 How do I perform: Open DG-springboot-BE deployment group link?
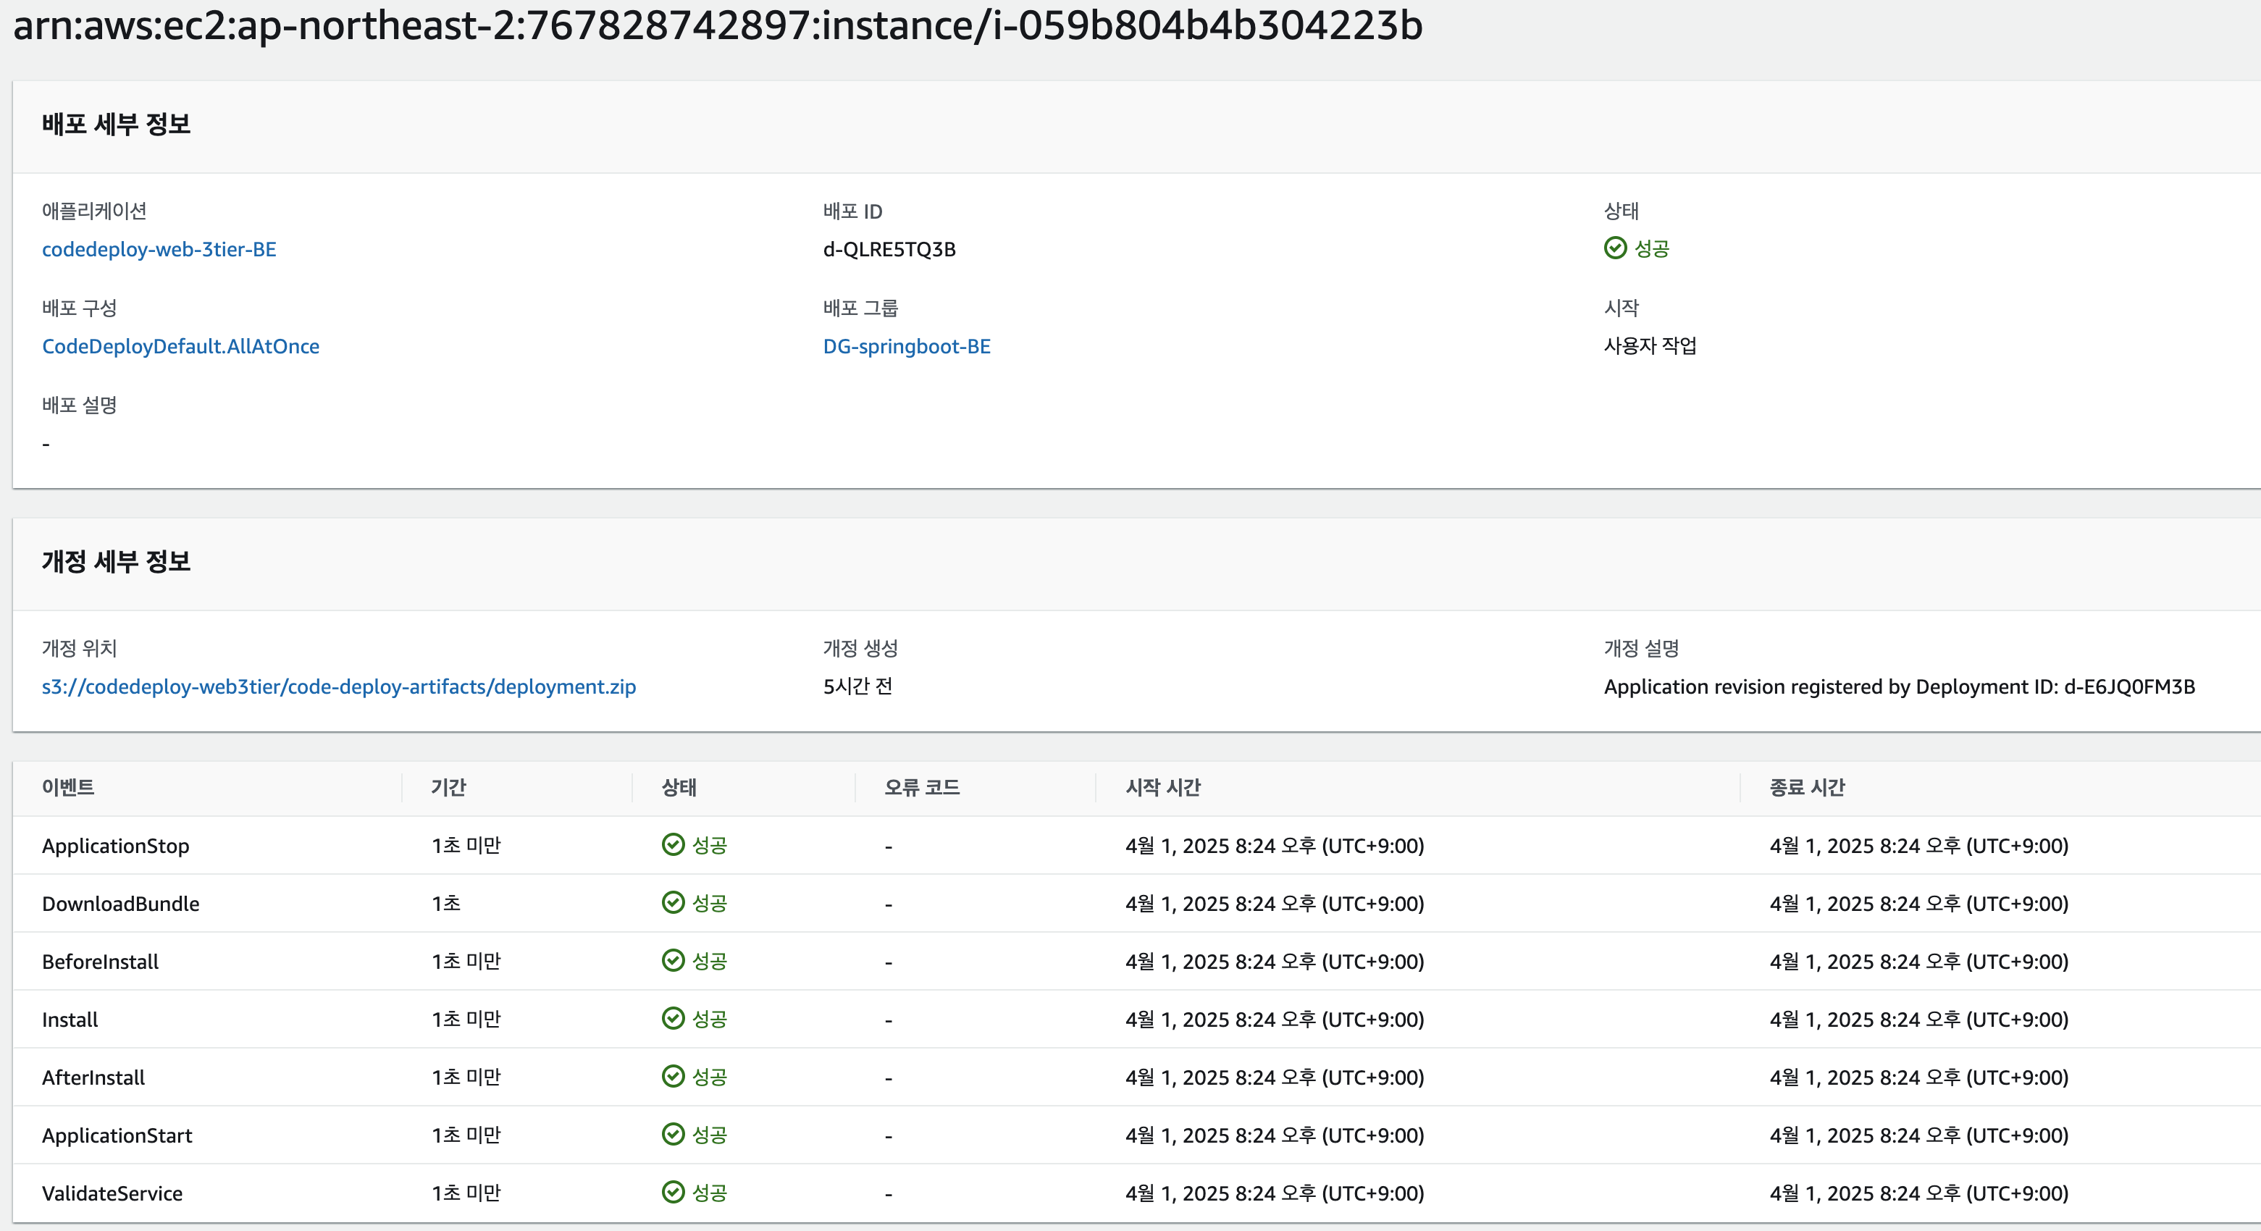(x=907, y=347)
